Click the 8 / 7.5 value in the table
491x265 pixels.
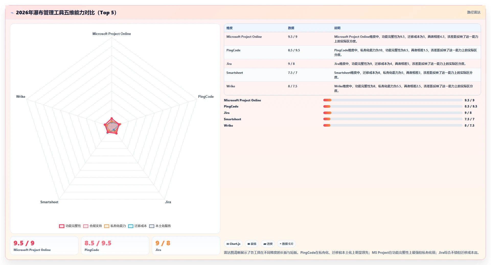pos(293,86)
